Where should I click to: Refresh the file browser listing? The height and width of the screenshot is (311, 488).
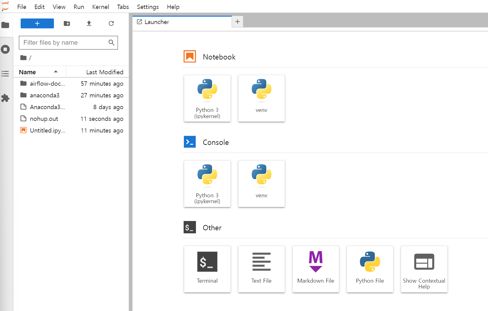click(111, 23)
